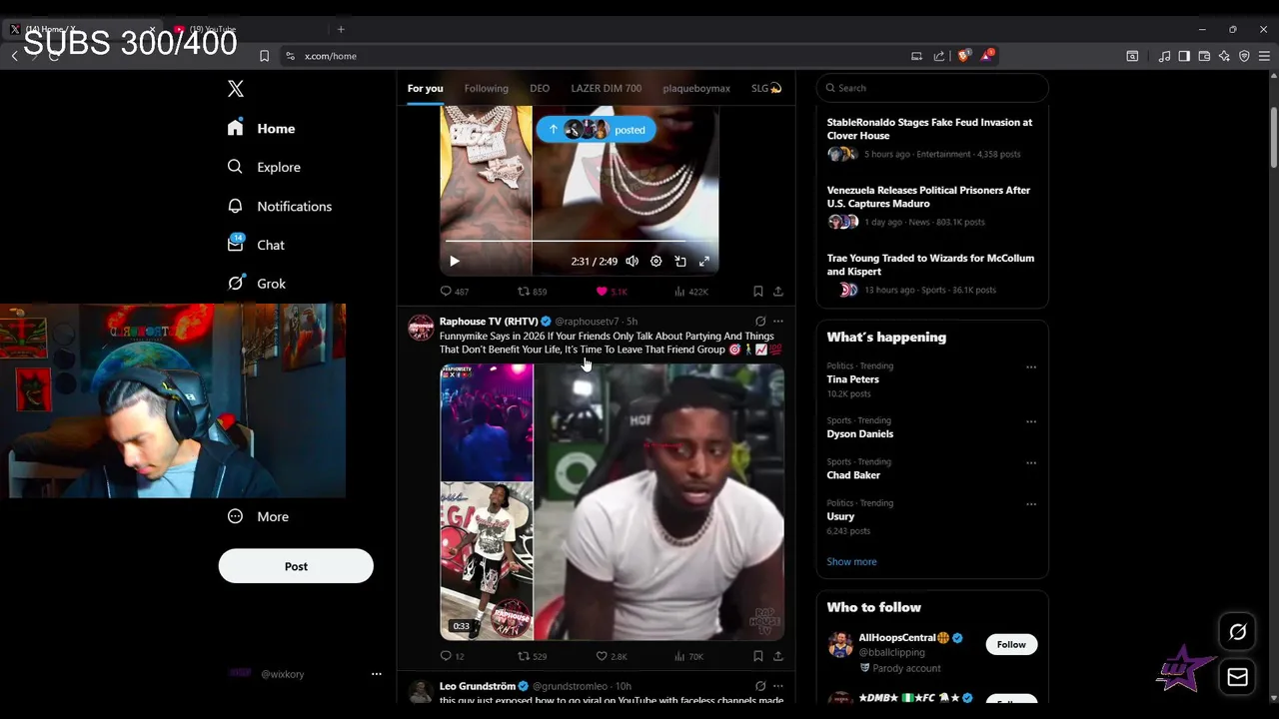This screenshot has height=719, width=1279.
Task: Open options for Tina Peters trend
Action: click(x=1031, y=366)
